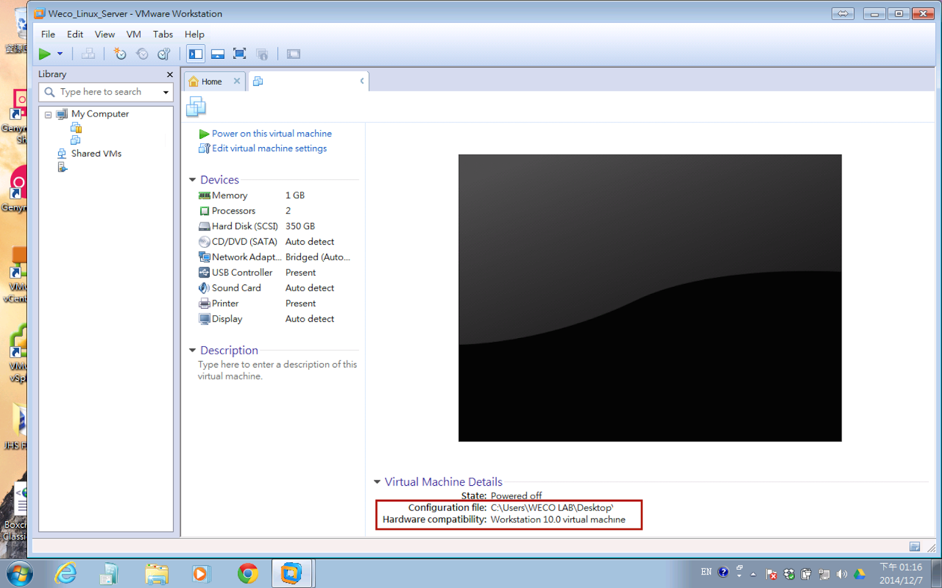Enter full screen mode toolbar icon
This screenshot has height=588, width=942.
tap(240, 54)
